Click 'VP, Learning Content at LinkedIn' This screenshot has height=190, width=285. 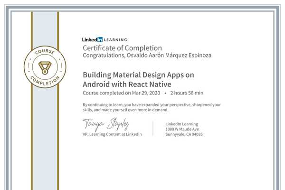[x=112, y=134]
